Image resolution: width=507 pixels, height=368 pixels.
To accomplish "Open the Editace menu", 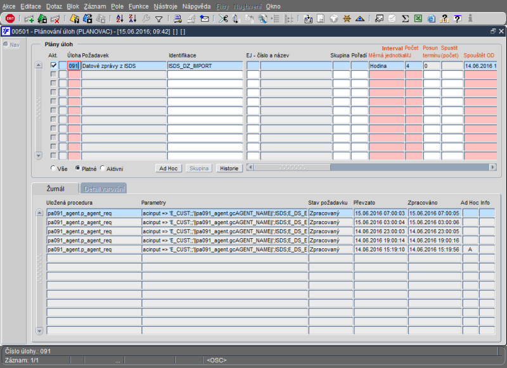I will pos(30,6).
